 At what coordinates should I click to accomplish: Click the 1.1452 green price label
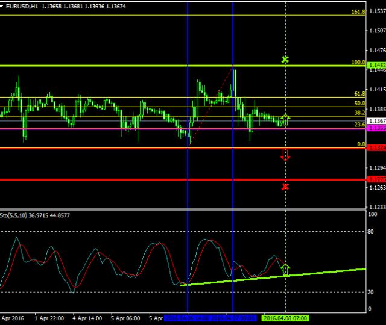point(377,65)
